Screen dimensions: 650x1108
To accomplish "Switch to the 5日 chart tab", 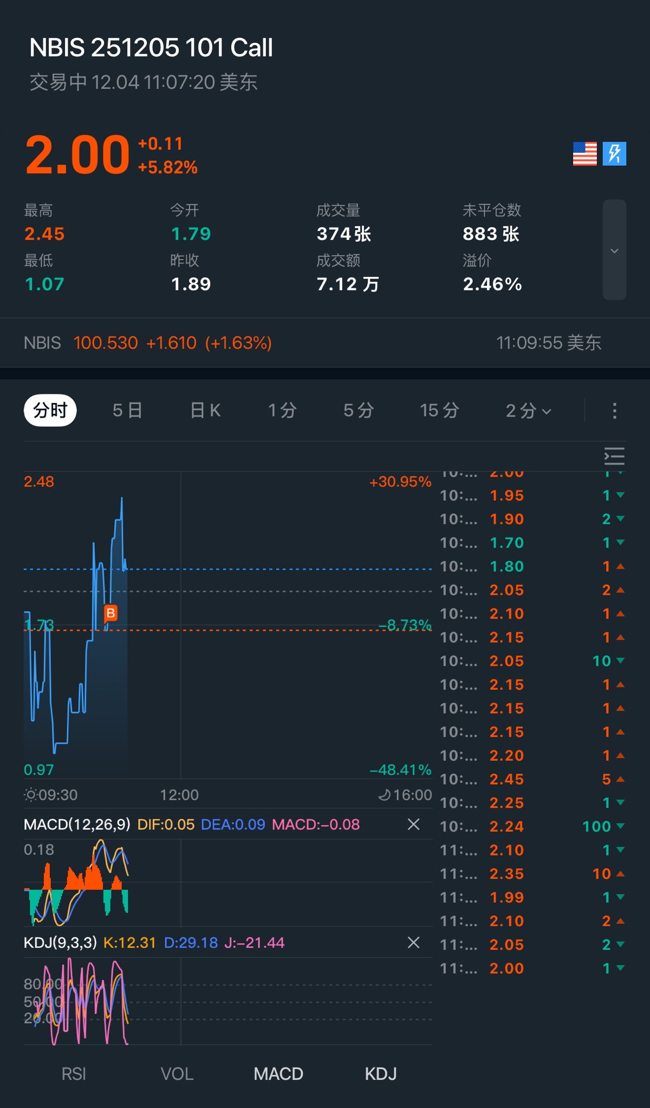I will tap(127, 411).
